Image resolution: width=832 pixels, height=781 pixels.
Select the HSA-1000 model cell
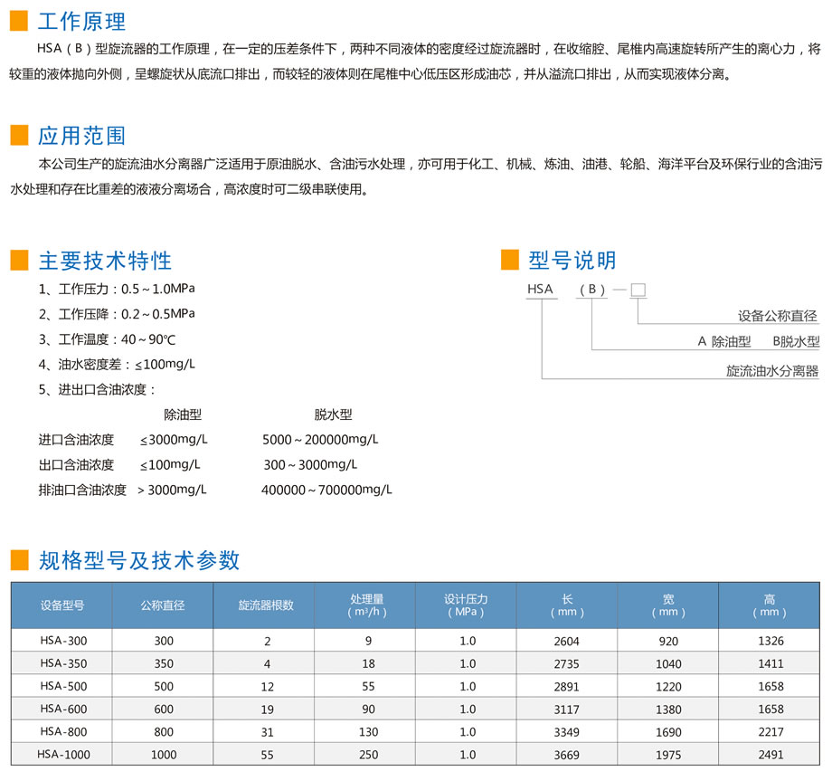63,755
